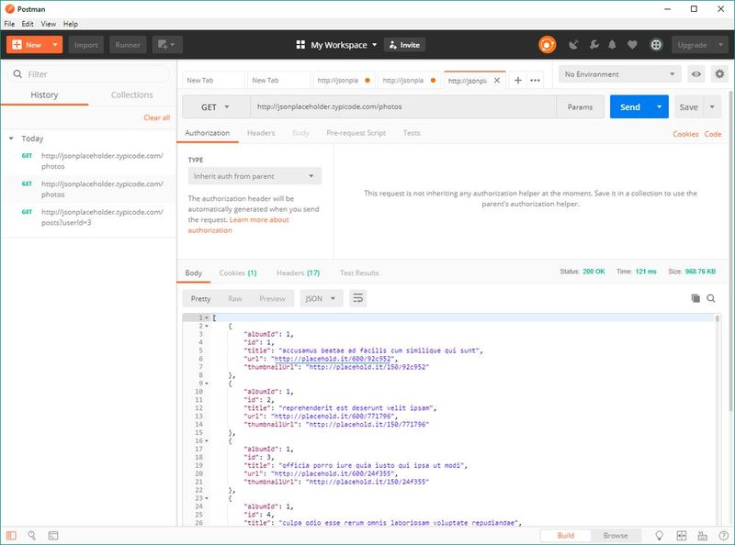This screenshot has height=545, width=735.
Task: Toggle two-pane layout view
Action: point(682,535)
